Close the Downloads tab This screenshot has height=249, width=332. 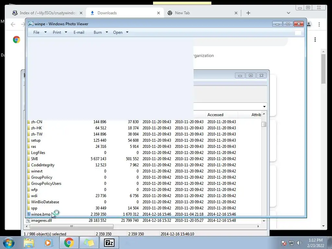coord(158,13)
